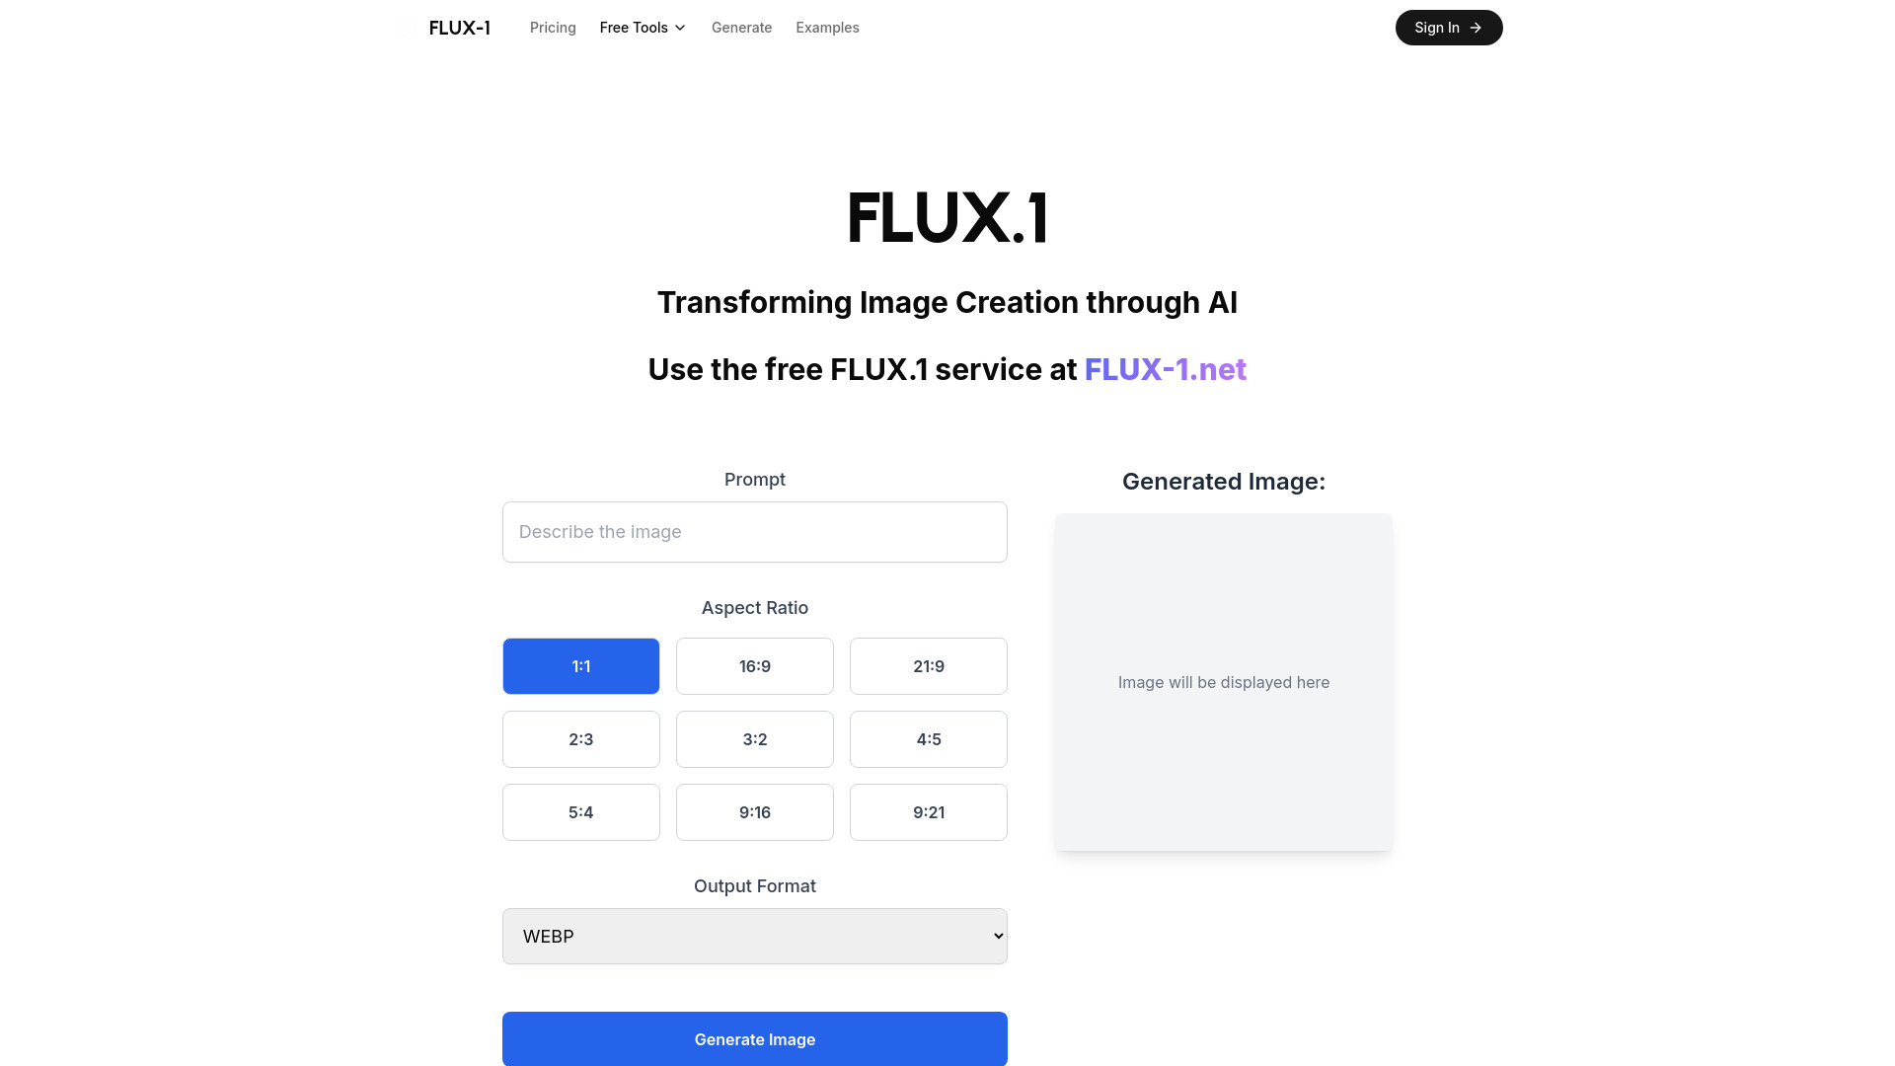The image size is (1895, 1066).
Task: Click the Pricing menu item
Action: click(552, 28)
